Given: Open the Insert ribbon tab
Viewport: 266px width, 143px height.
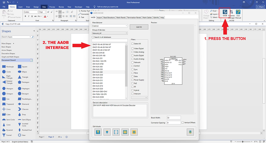Looking at the screenshot, I should pos(20,7).
